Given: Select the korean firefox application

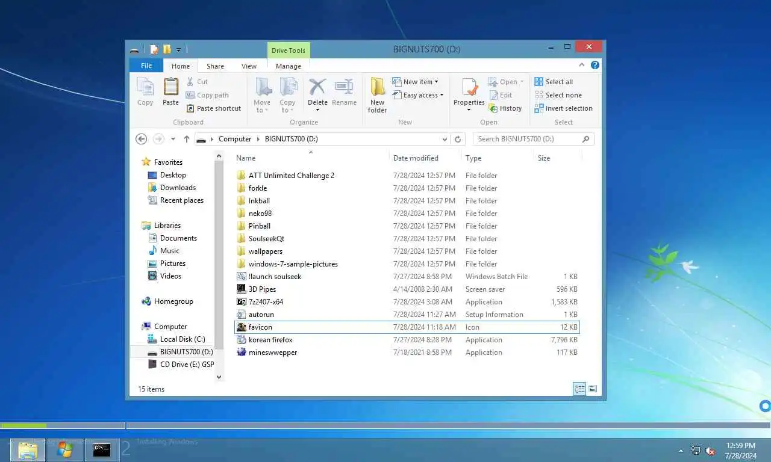Looking at the screenshot, I should pos(407,340).
